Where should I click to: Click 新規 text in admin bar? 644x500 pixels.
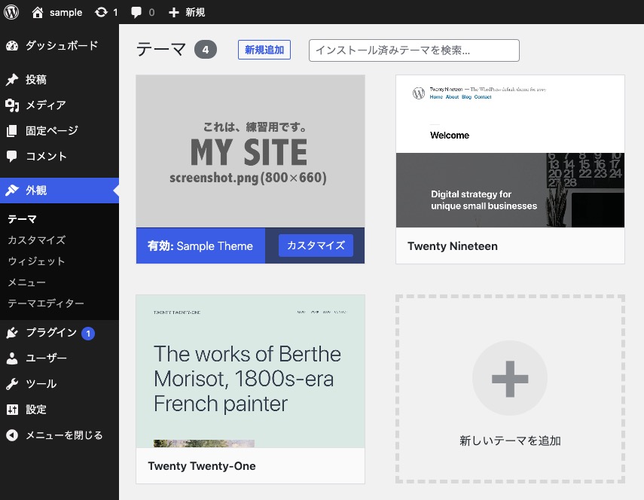tap(195, 12)
